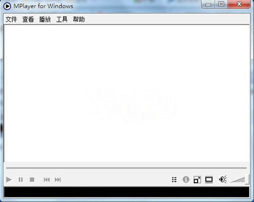Click the white video display area
This screenshot has width=254, height=202.
[x=127, y=93]
